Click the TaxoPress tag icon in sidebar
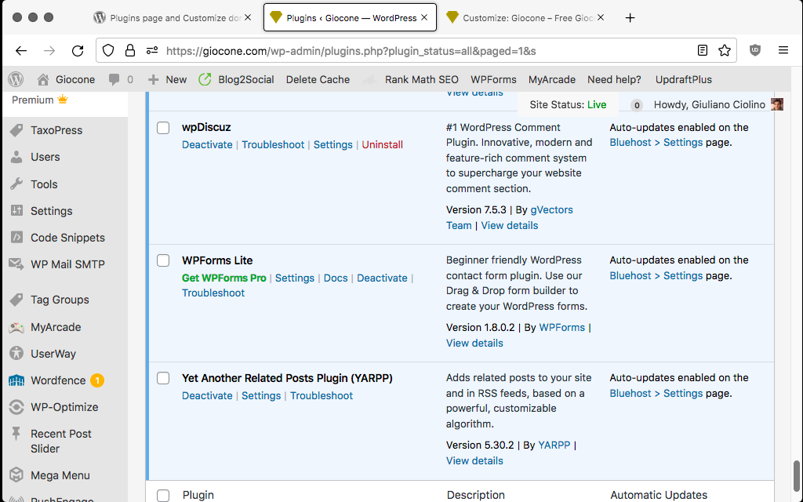The width and height of the screenshot is (803, 502). coord(16,130)
